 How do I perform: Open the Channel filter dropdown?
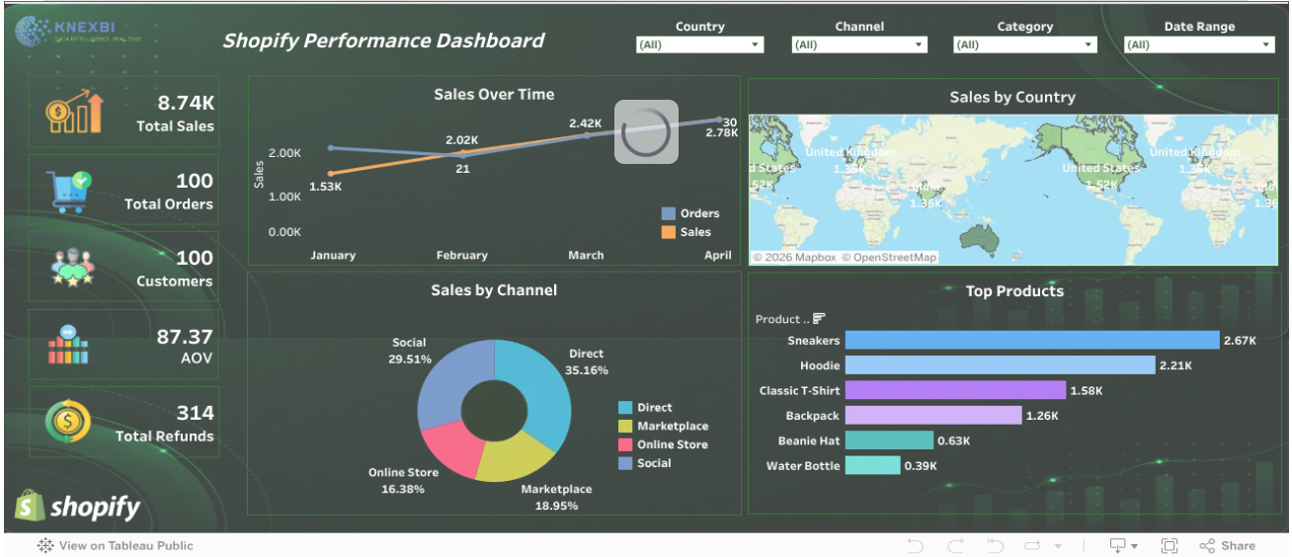click(859, 44)
